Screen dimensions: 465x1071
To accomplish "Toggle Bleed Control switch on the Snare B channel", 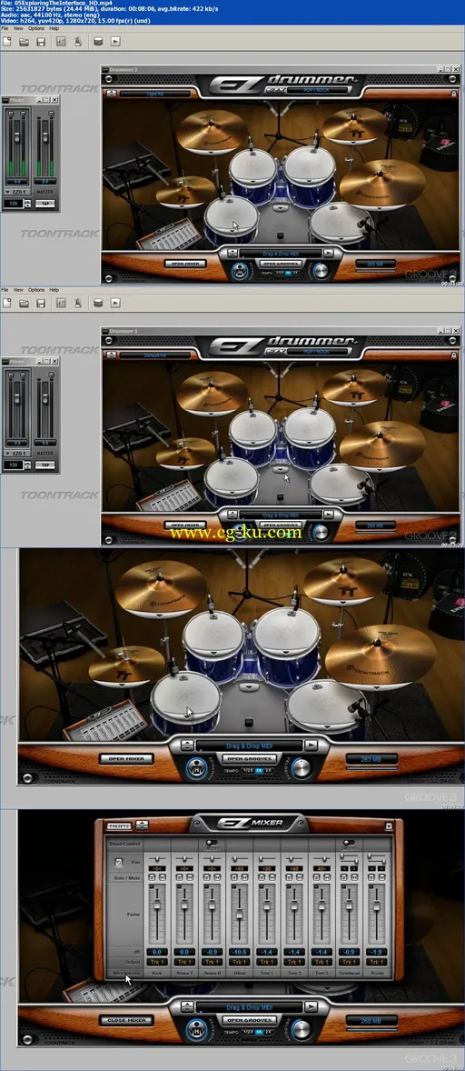I will 212,843.
